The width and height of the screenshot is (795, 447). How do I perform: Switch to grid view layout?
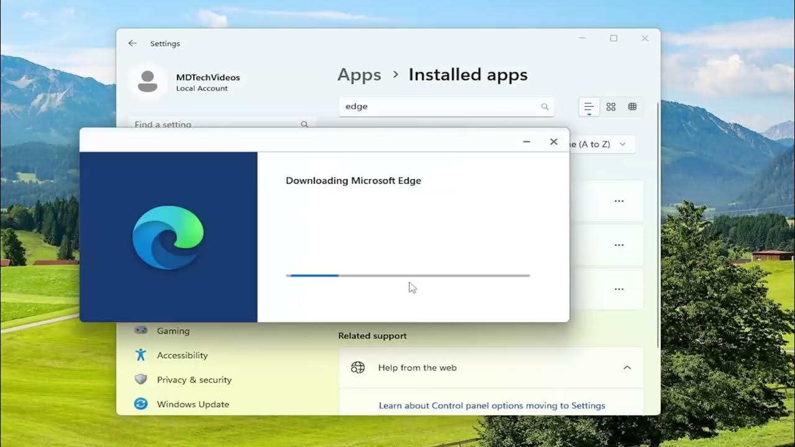click(611, 107)
